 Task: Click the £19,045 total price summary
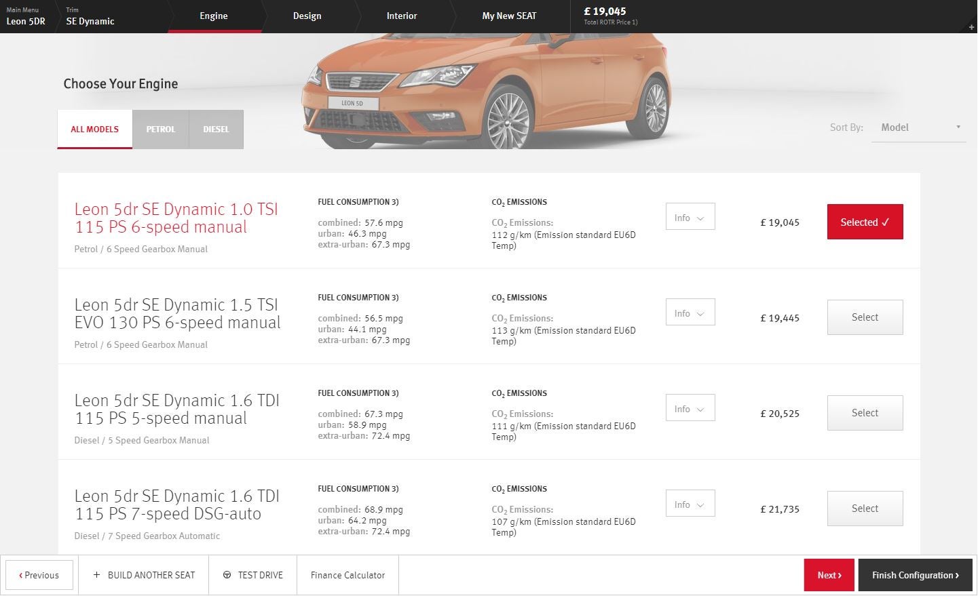pyautogui.click(x=611, y=16)
